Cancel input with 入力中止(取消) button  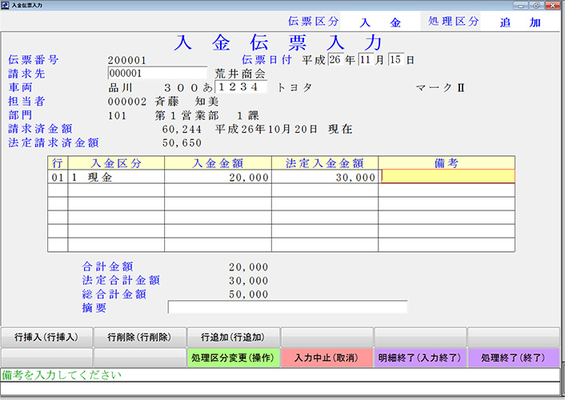(327, 358)
